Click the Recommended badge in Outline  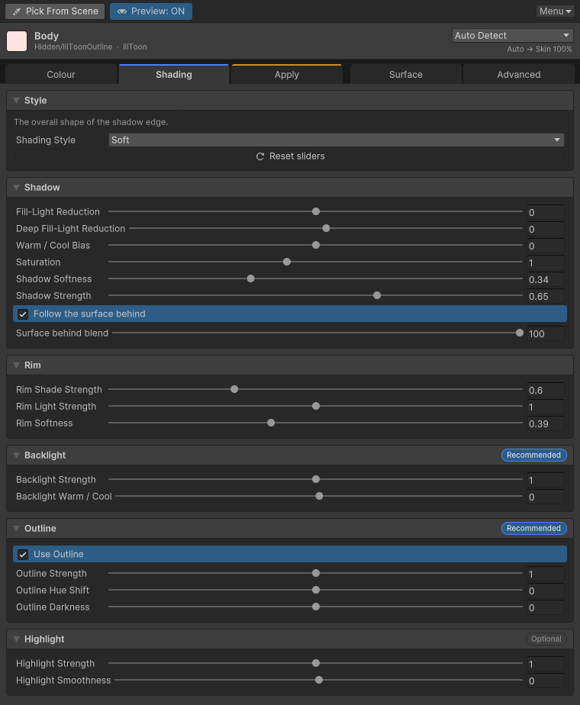tap(533, 528)
